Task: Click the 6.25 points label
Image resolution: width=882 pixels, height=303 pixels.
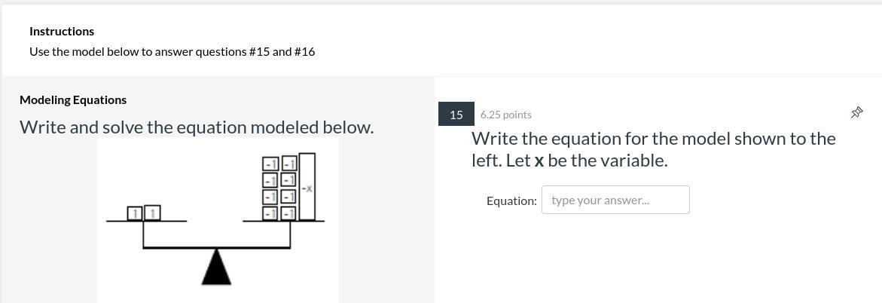Action: [x=505, y=115]
